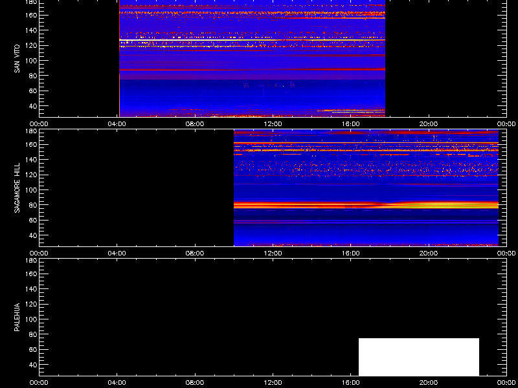
Task: Click 16:00 time label under Palehua plot
Action: click(351, 383)
